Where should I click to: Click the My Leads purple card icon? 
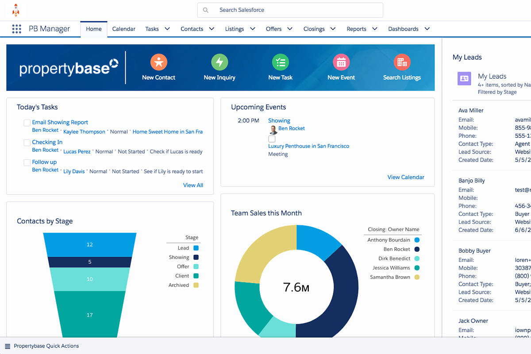tap(464, 78)
